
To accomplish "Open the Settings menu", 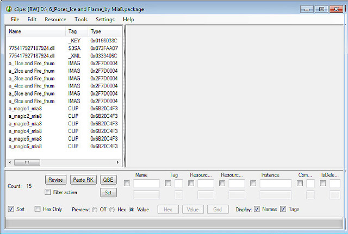I will [105, 20].
